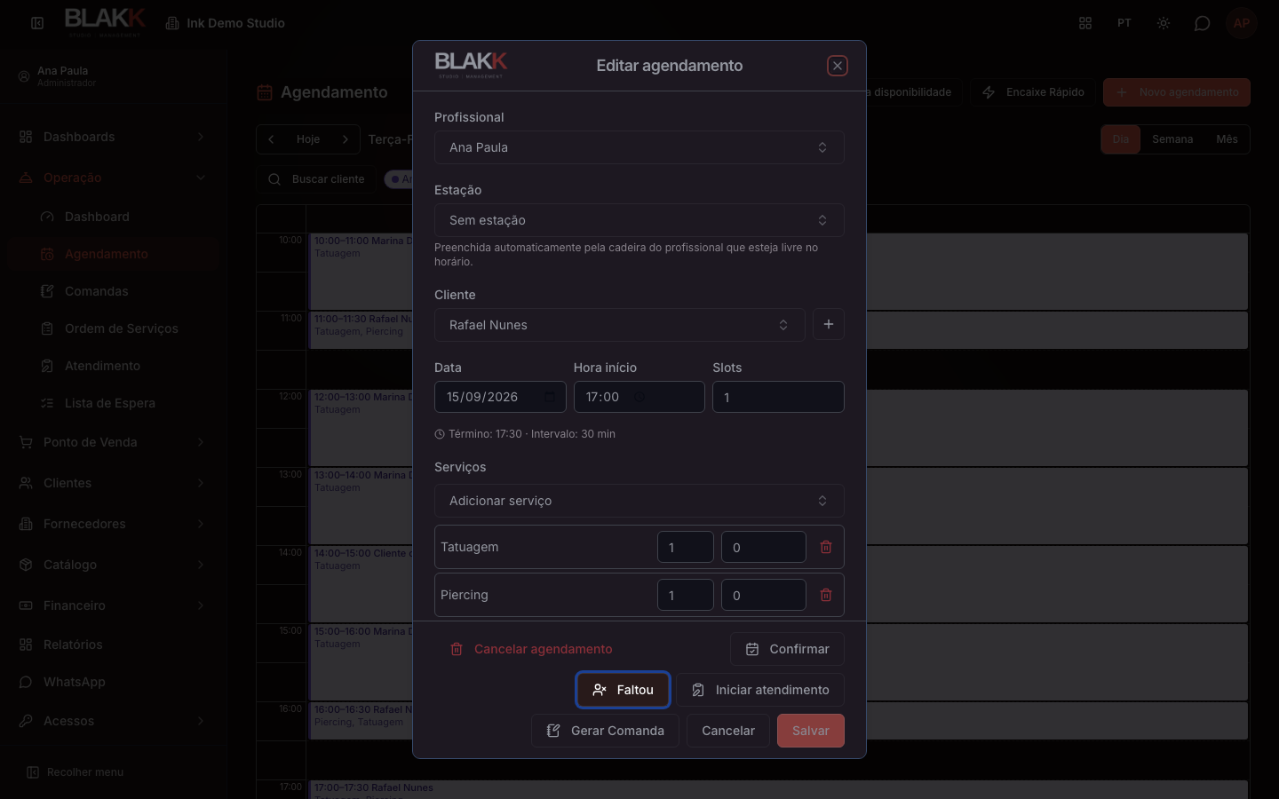Select Agendamento in the sidebar
The width and height of the screenshot is (1279, 799).
point(123,254)
